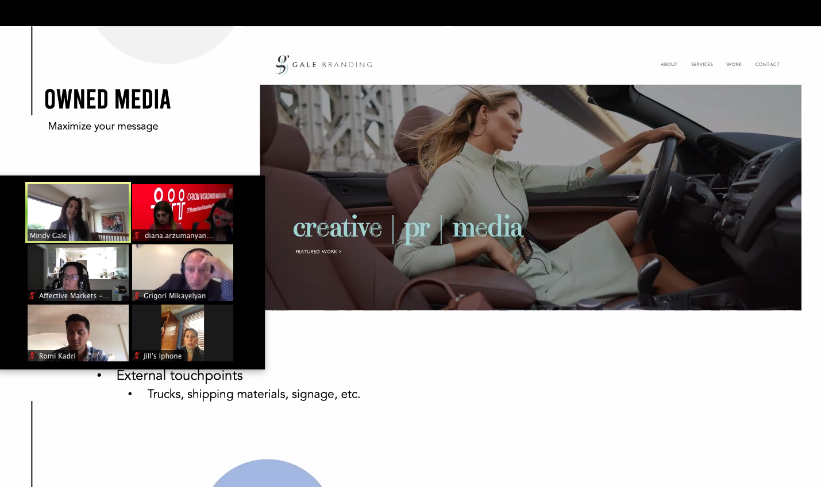This screenshot has width=821, height=487.
Task: Click 'Trucks, shipping materials, signage, etc.' text
Action: 254,394
